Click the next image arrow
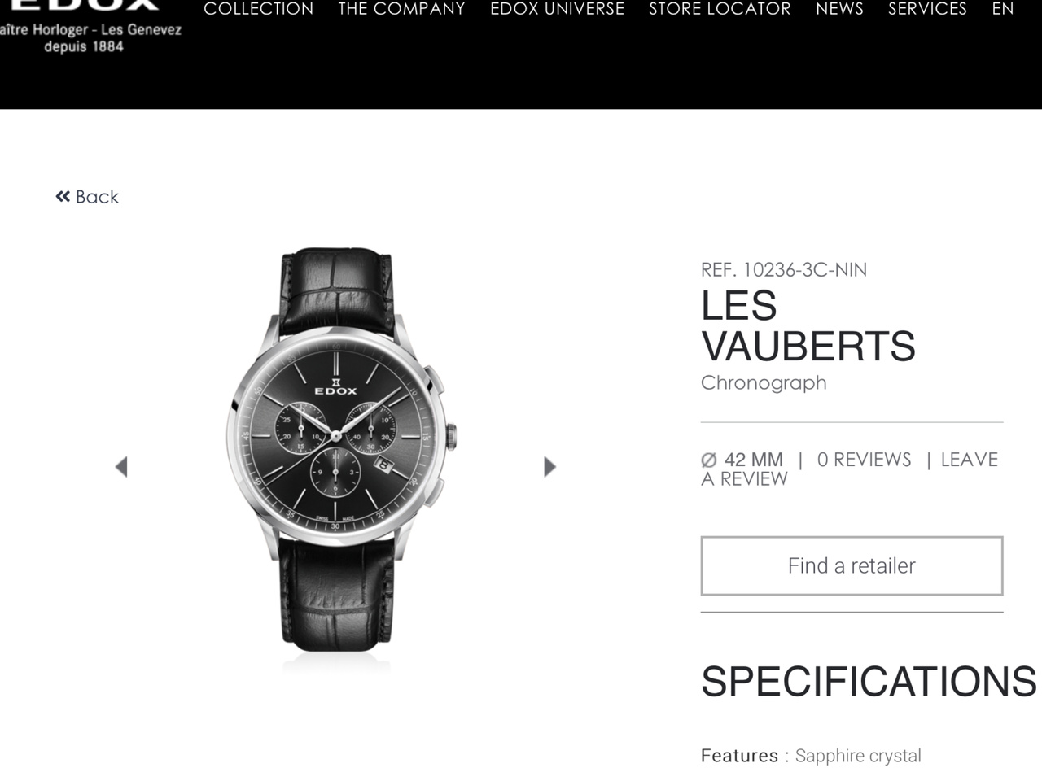 pos(549,467)
